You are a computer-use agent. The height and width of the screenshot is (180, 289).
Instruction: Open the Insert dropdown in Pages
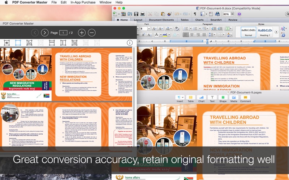click(x=180, y=98)
